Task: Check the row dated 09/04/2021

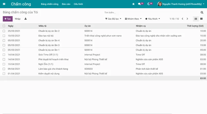Action: 4,69
